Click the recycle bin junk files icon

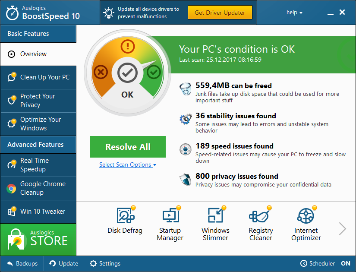pyautogui.click(x=185, y=89)
